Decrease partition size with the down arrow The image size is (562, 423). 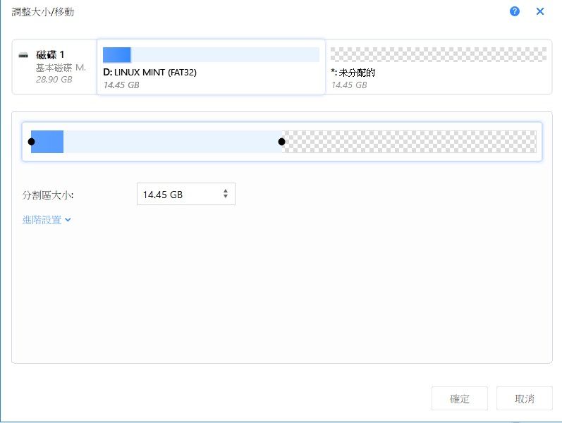[226, 198]
